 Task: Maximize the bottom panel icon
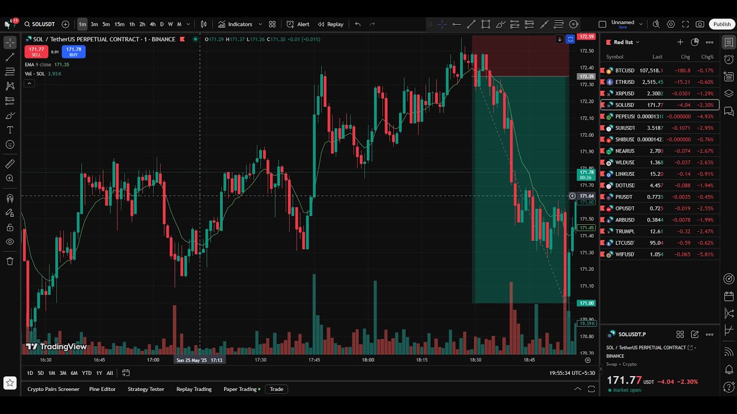[x=591, y=389]
